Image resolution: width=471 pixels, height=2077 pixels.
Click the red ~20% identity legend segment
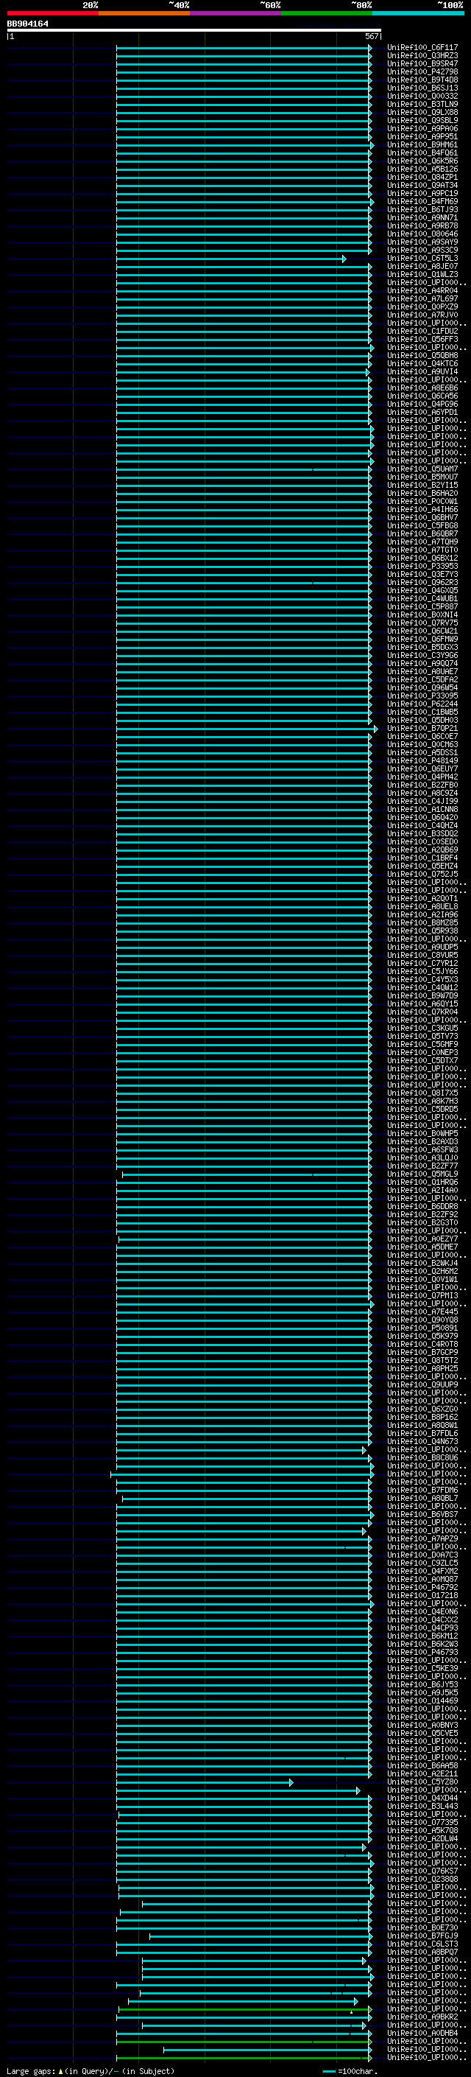pyautogui.click(x=52, y=13)
